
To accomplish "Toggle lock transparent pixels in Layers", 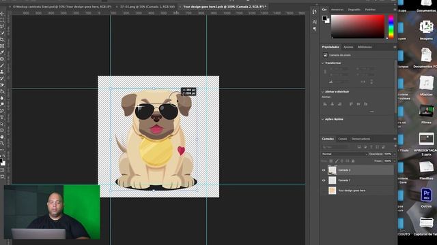I will 331,161.
